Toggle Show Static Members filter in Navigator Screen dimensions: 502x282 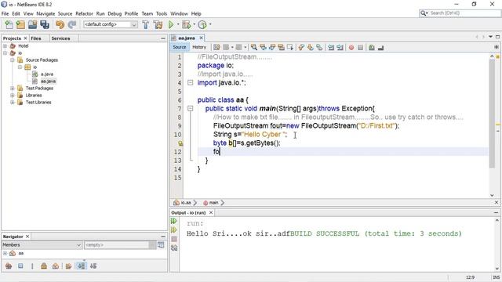[32, 266]
